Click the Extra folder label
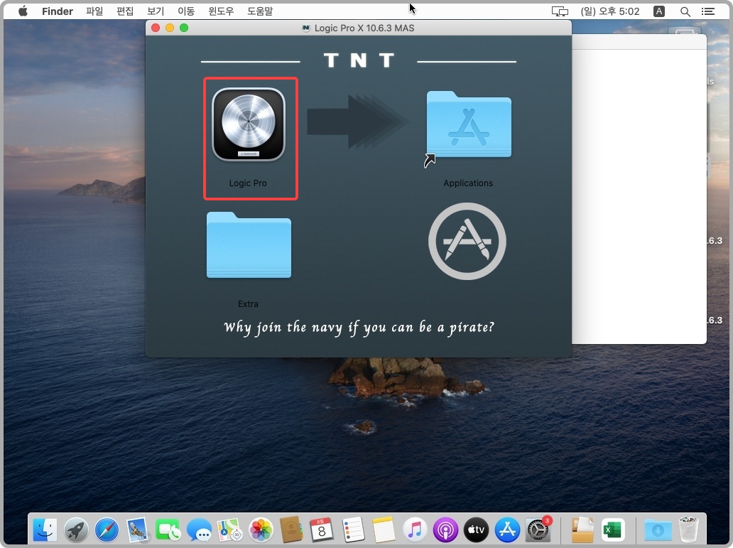 click(248, 303)
